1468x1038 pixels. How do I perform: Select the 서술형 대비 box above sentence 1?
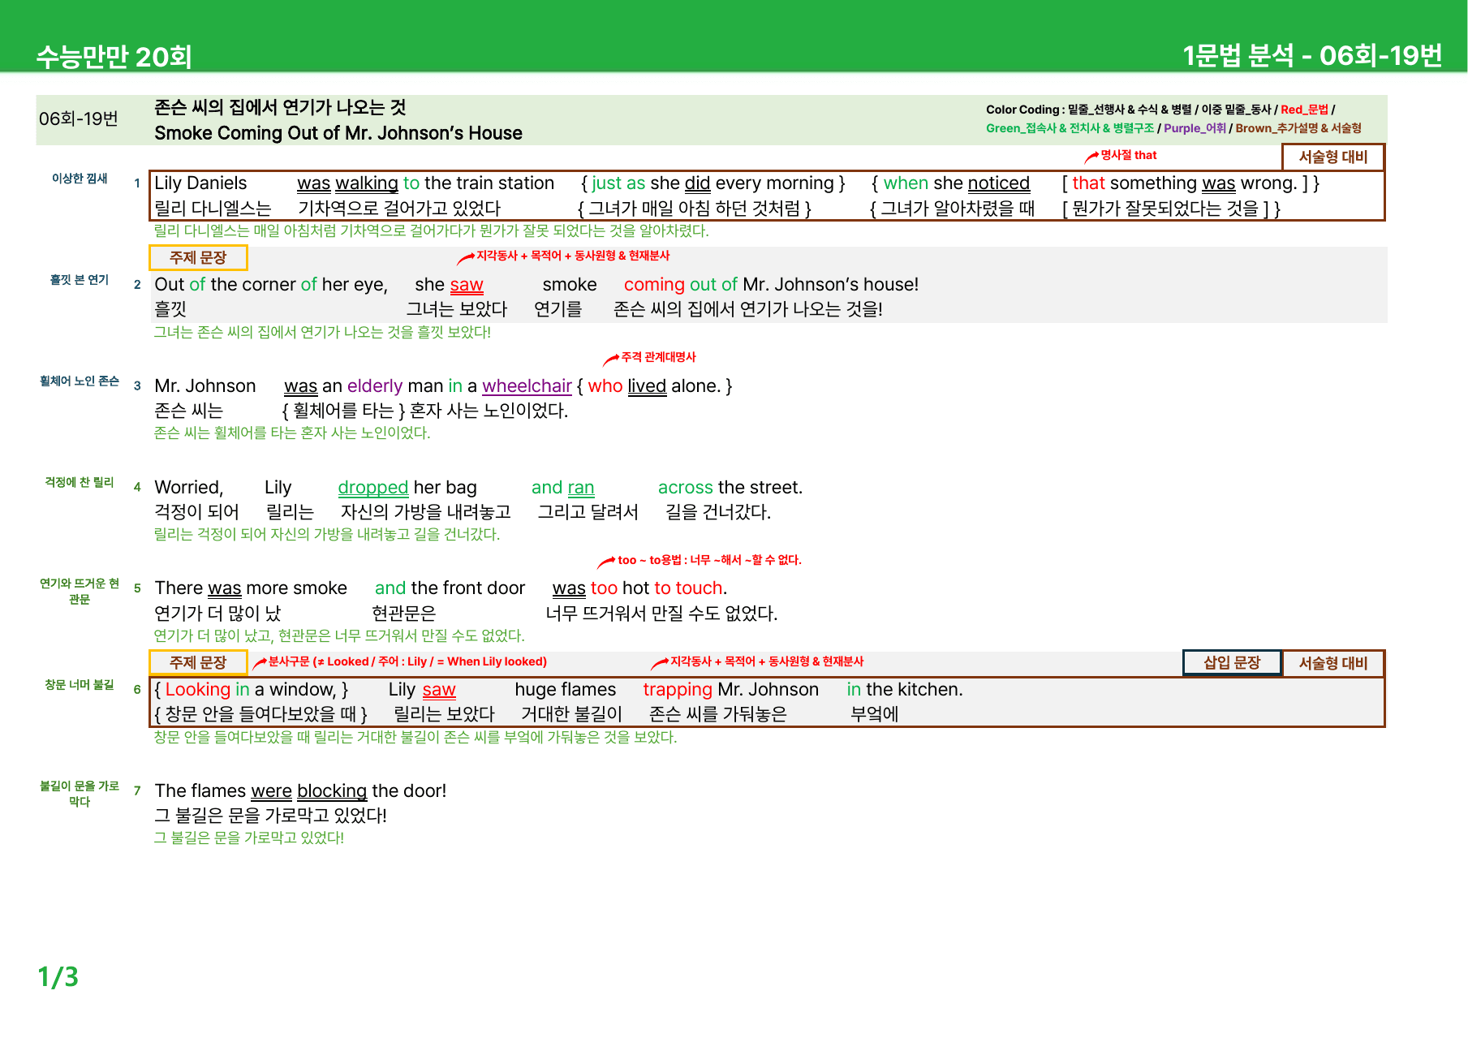pyautogui.click(x=1333, y=157)
